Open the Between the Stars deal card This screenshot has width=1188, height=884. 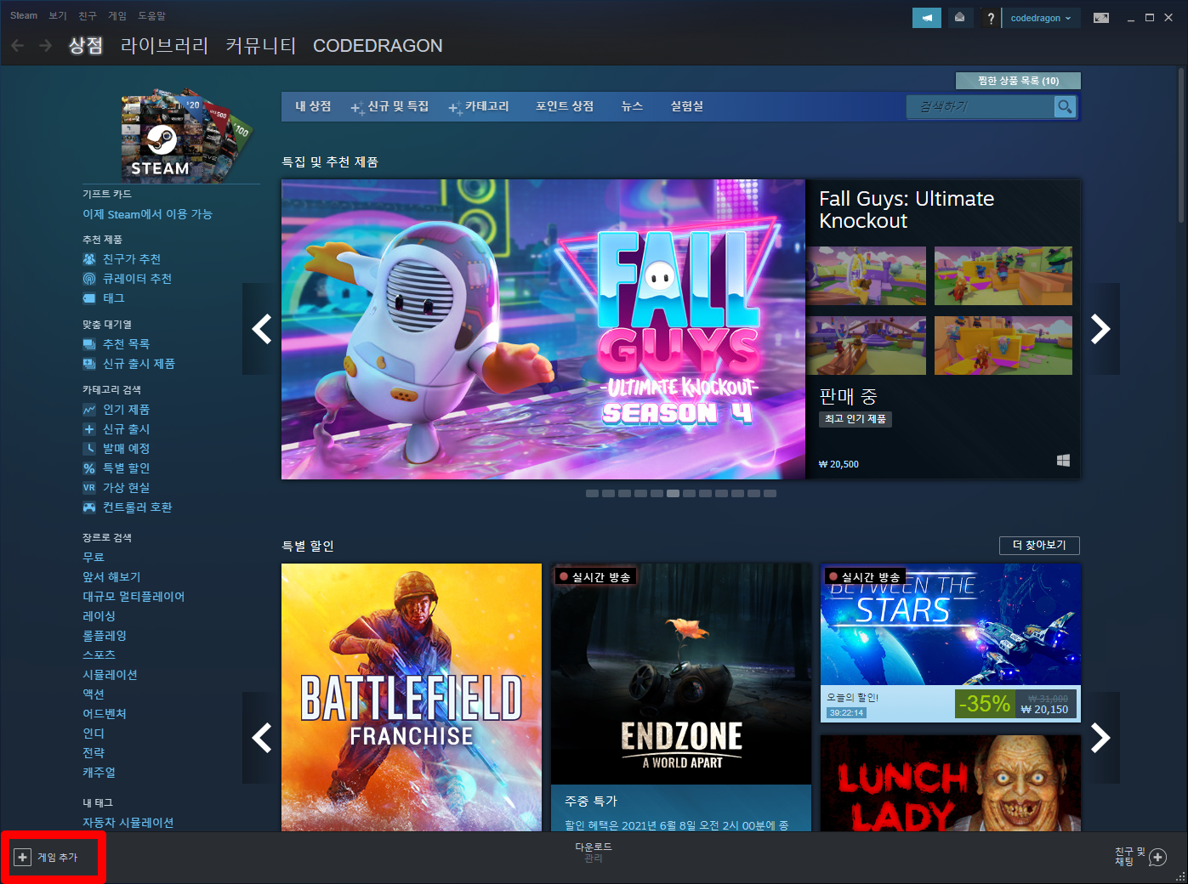click(x=951, y=643)
